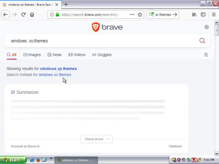Open corrected windows xp themes link
The height and width of the screenshot is (164, 219).
(x=58, y=69)
